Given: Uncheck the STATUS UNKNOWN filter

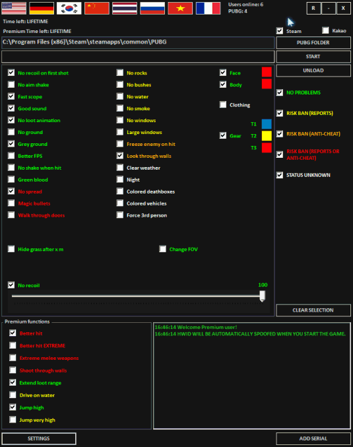Looking at the screenshot, I should [280, 175].
